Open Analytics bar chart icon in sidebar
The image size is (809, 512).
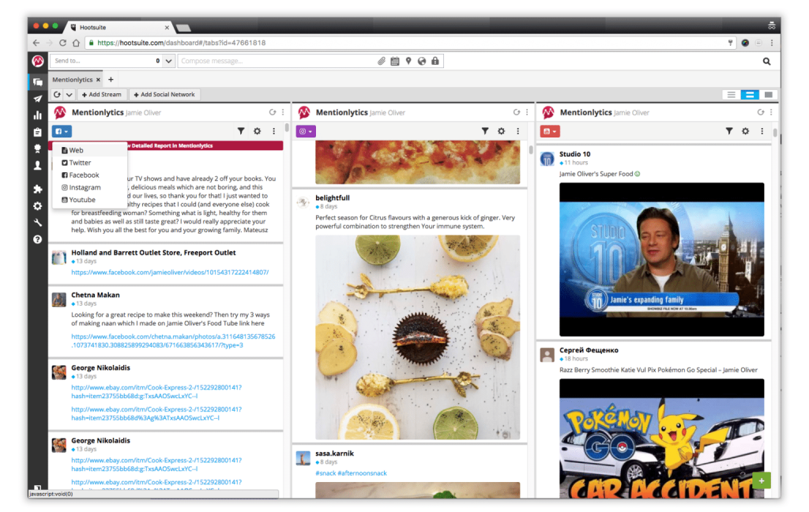pyautogui.click(x=37, y=115)
